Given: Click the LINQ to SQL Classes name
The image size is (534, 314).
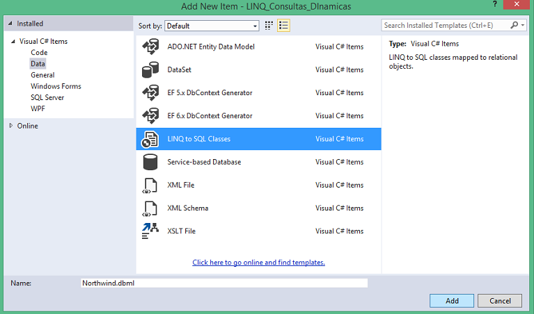Looking at the screenshot, I should click(199, 139).
